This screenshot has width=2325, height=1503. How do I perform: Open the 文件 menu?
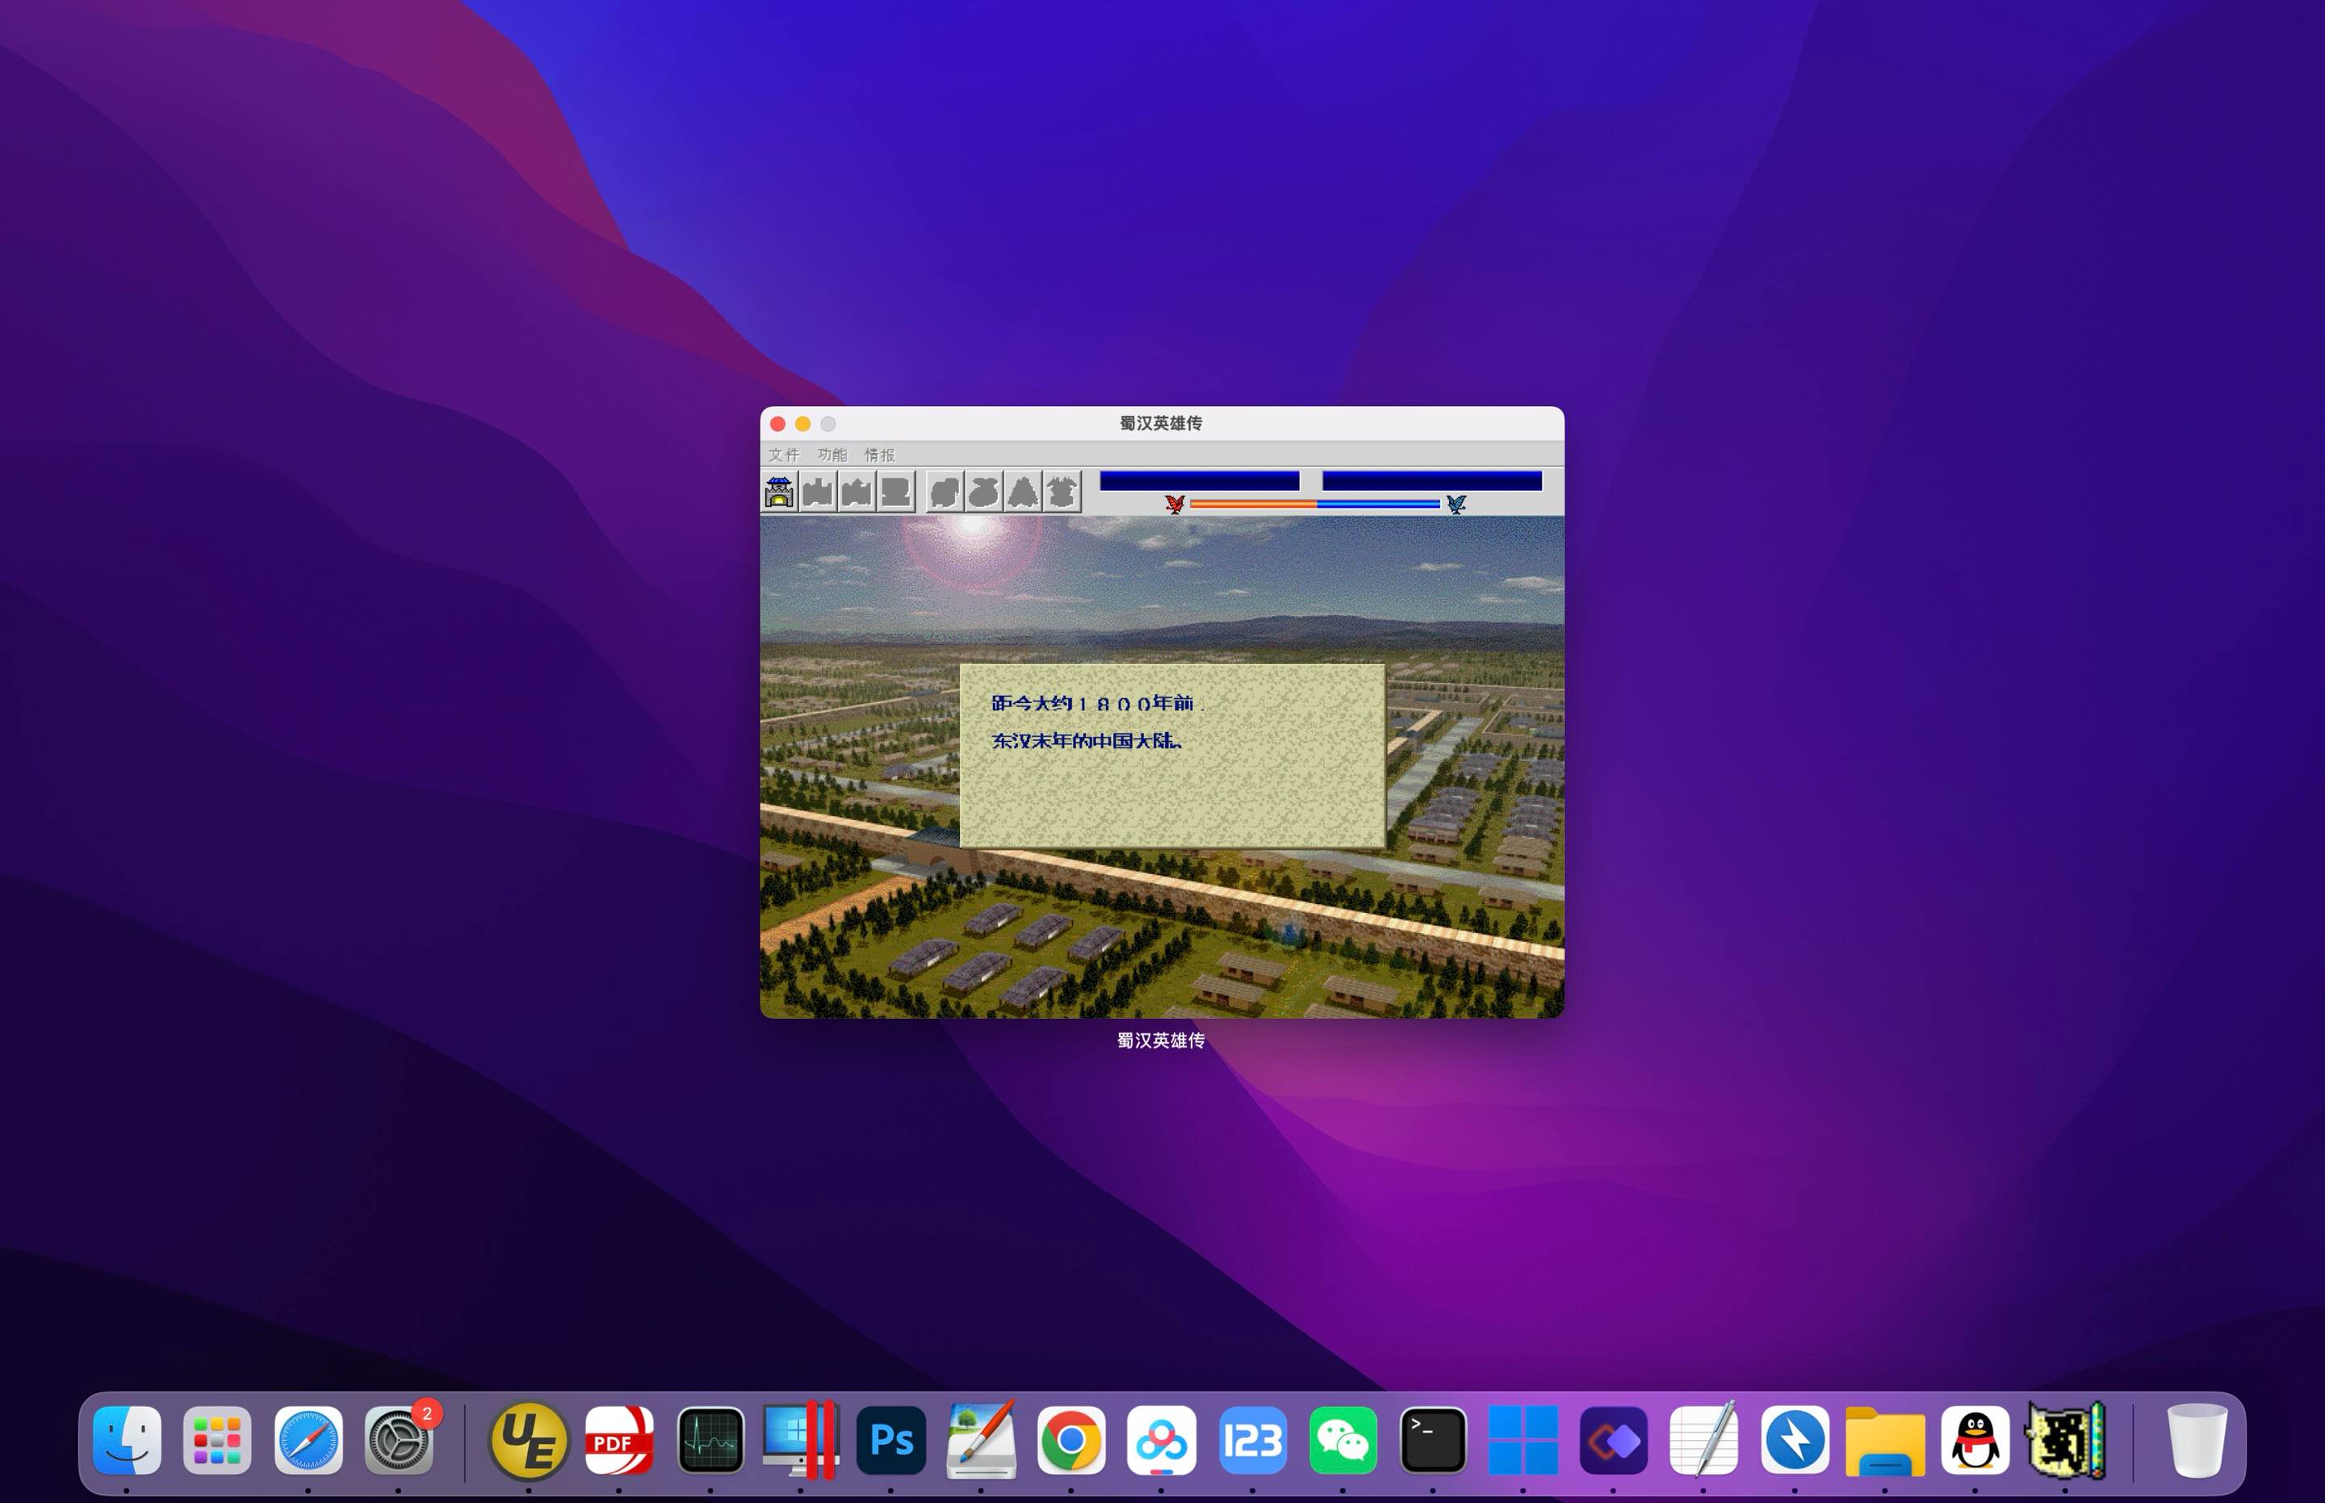[784, 454]
